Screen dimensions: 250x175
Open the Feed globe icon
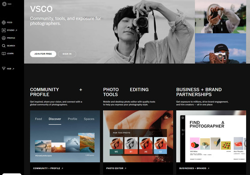click(4, 22)
